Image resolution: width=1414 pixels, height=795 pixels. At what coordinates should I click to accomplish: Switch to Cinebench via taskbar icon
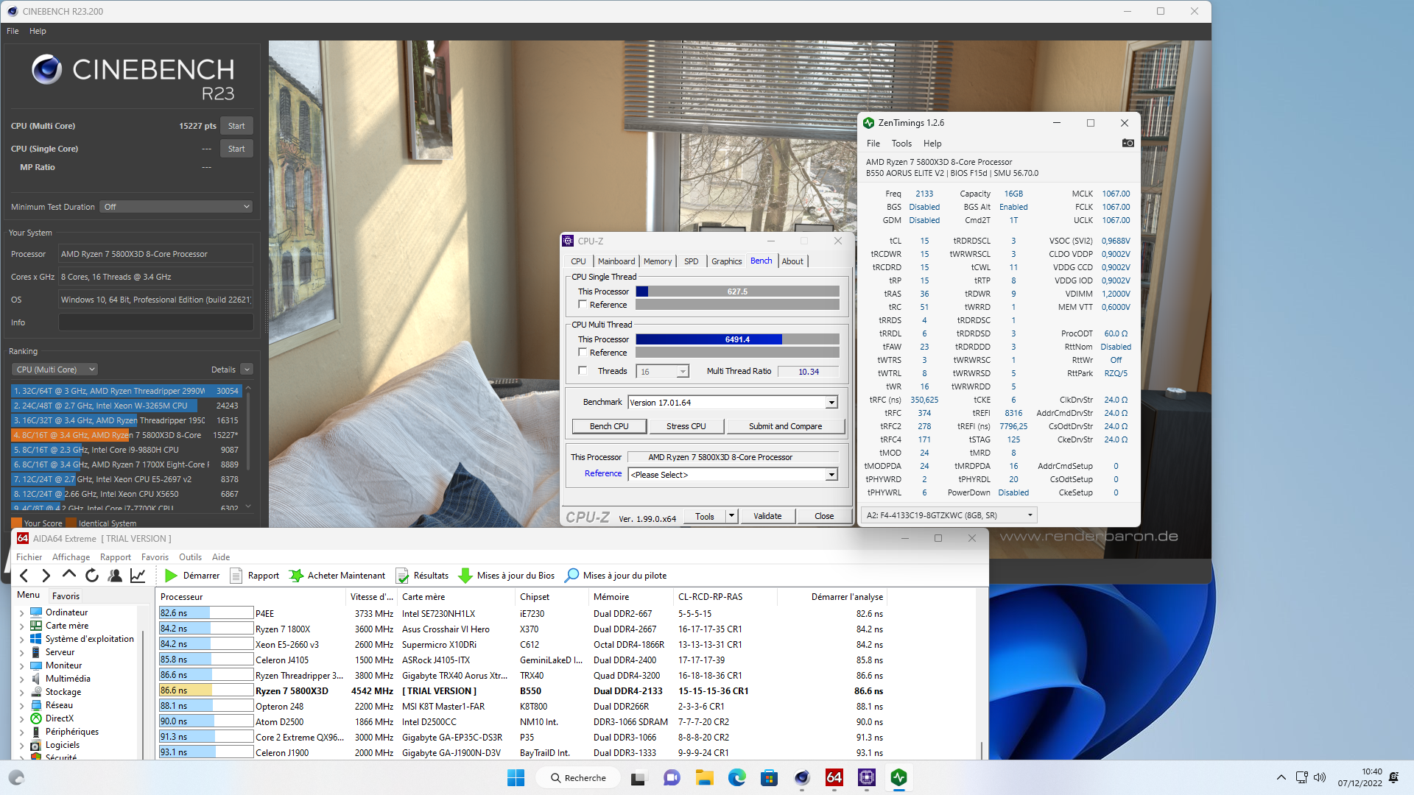pos(802,777)
